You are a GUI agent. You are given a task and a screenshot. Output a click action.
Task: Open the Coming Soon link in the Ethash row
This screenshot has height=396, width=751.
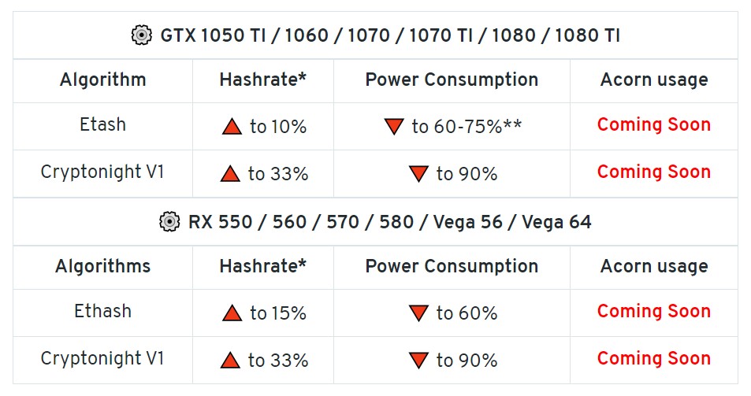653,311
